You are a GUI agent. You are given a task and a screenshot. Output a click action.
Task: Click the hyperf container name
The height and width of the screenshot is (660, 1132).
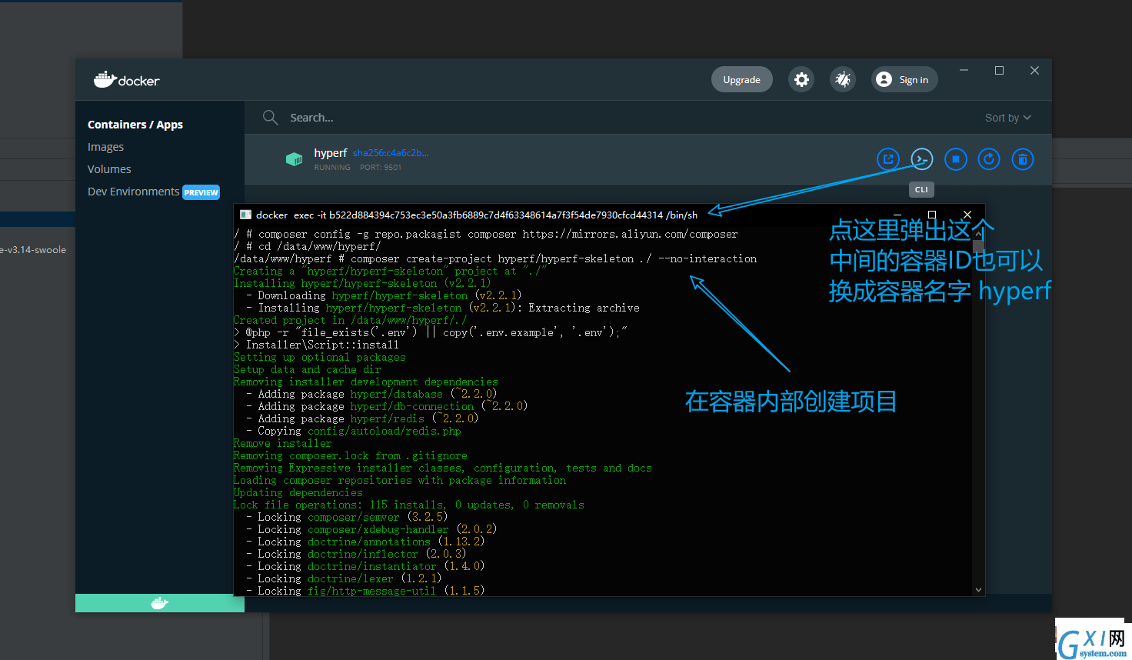coord(330,152)
